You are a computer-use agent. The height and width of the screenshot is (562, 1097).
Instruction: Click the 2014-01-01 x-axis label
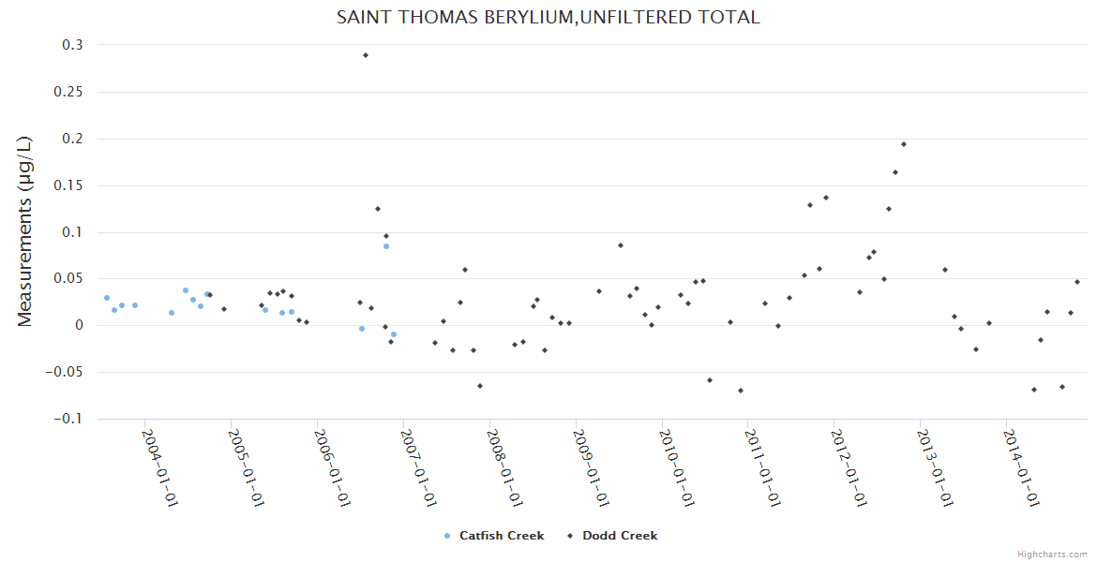tap(1020, 466)
